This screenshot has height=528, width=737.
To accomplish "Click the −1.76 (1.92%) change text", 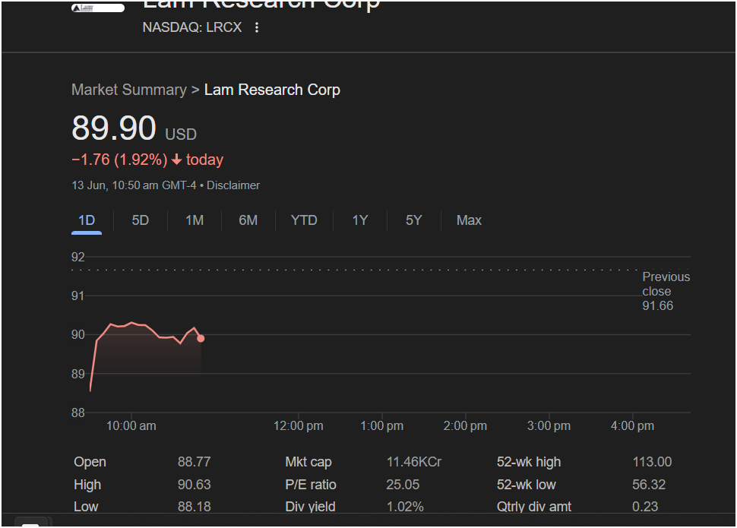I will coord(119,160).
